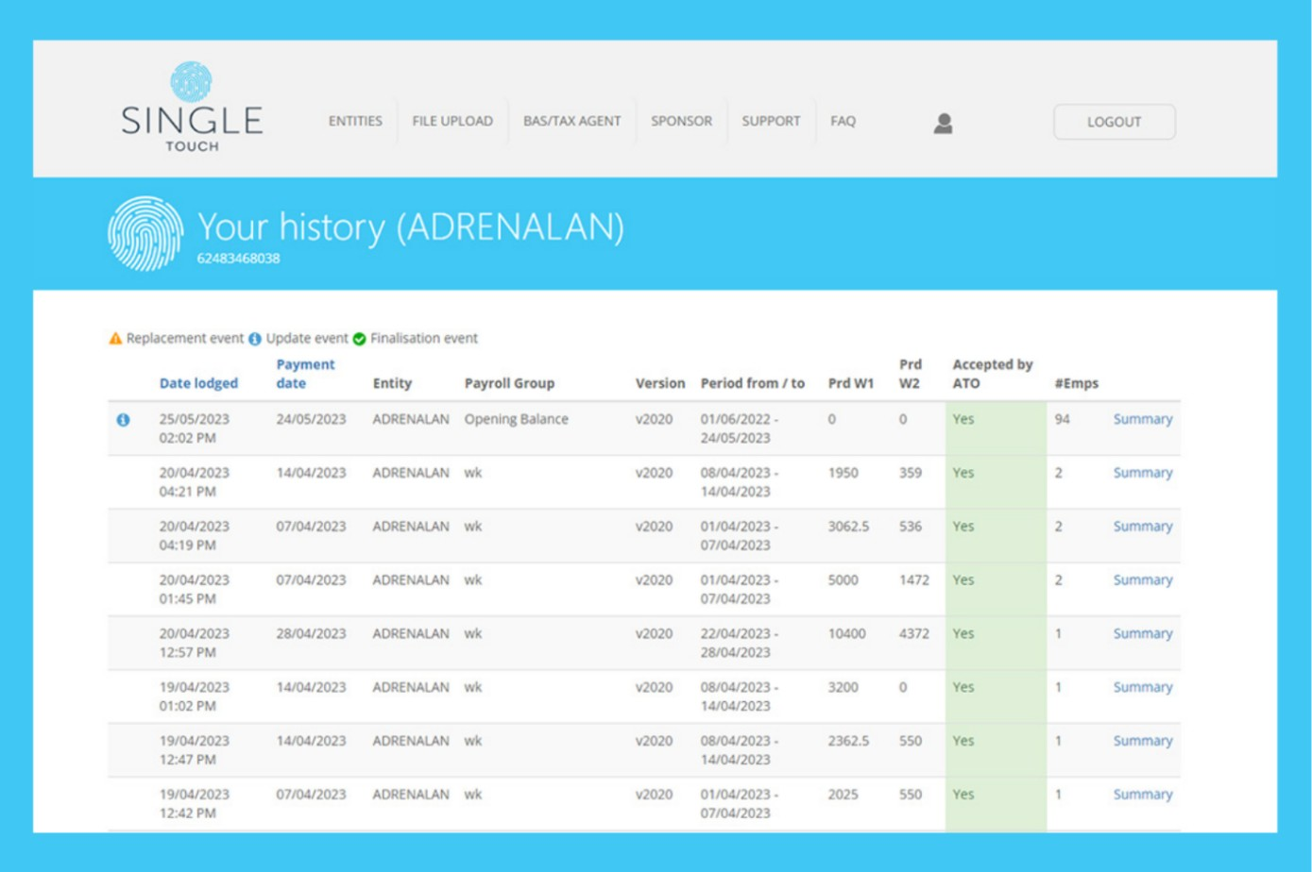
Task: Navigate to FAQ
Action: click(843, 121)
